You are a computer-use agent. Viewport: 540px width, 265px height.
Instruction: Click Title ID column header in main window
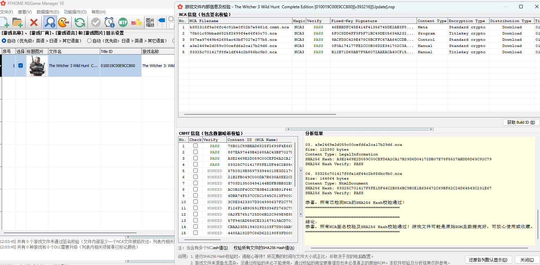pyautogui.click(x=121, y=51)
